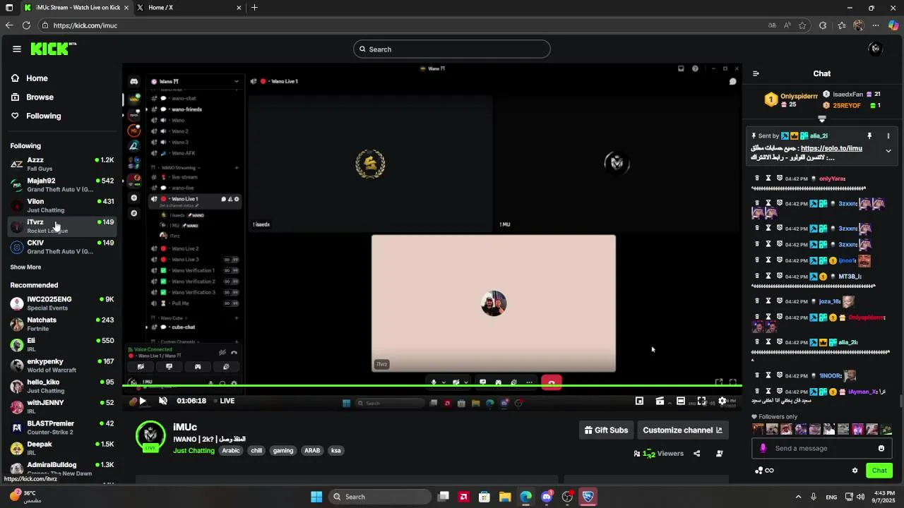Open Microsoft Store from taskbar
The height and width of the screenshot is (508, 904).
(484, 497)
